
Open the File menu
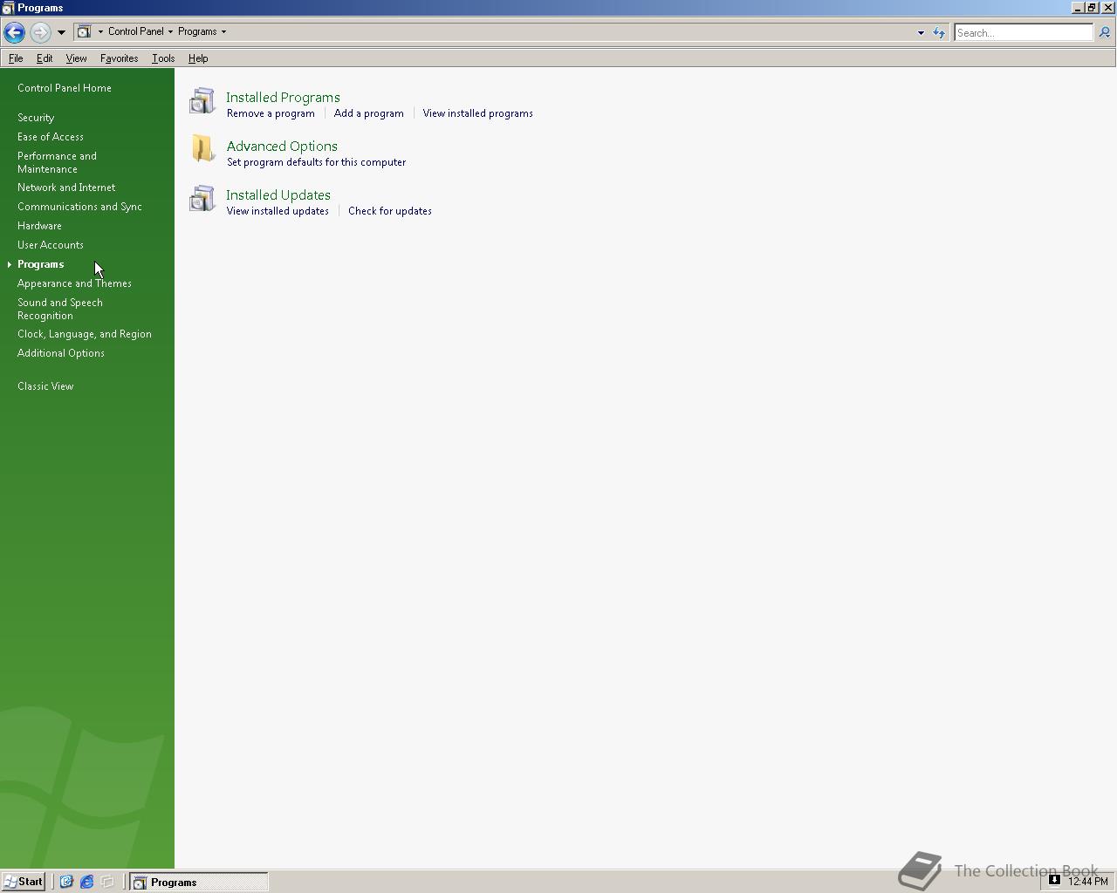tap(16, 58)
